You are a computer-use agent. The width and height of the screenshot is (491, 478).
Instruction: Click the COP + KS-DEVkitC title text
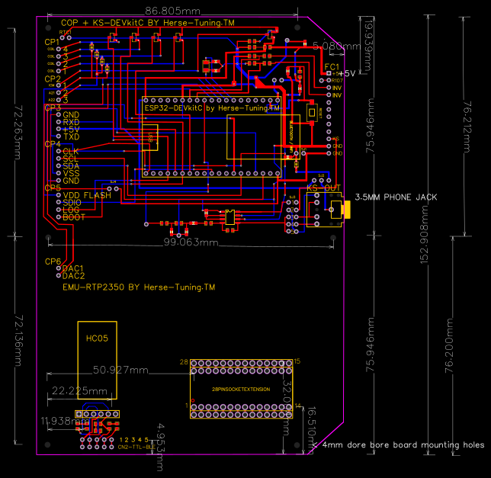tap(147, 23)
